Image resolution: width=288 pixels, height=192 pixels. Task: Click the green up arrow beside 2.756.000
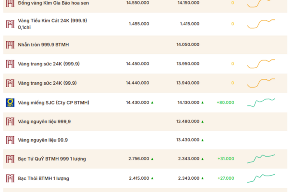click(x=152, y=159)
